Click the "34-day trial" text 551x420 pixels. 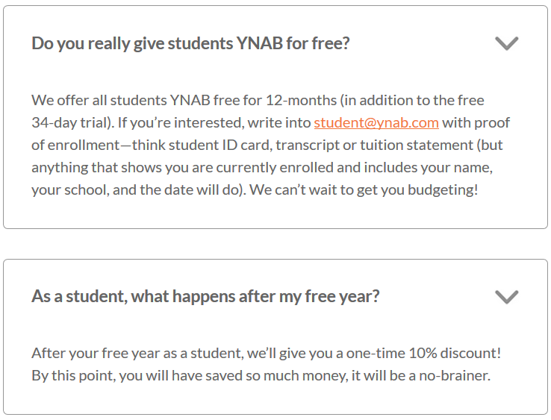(72, 122)
